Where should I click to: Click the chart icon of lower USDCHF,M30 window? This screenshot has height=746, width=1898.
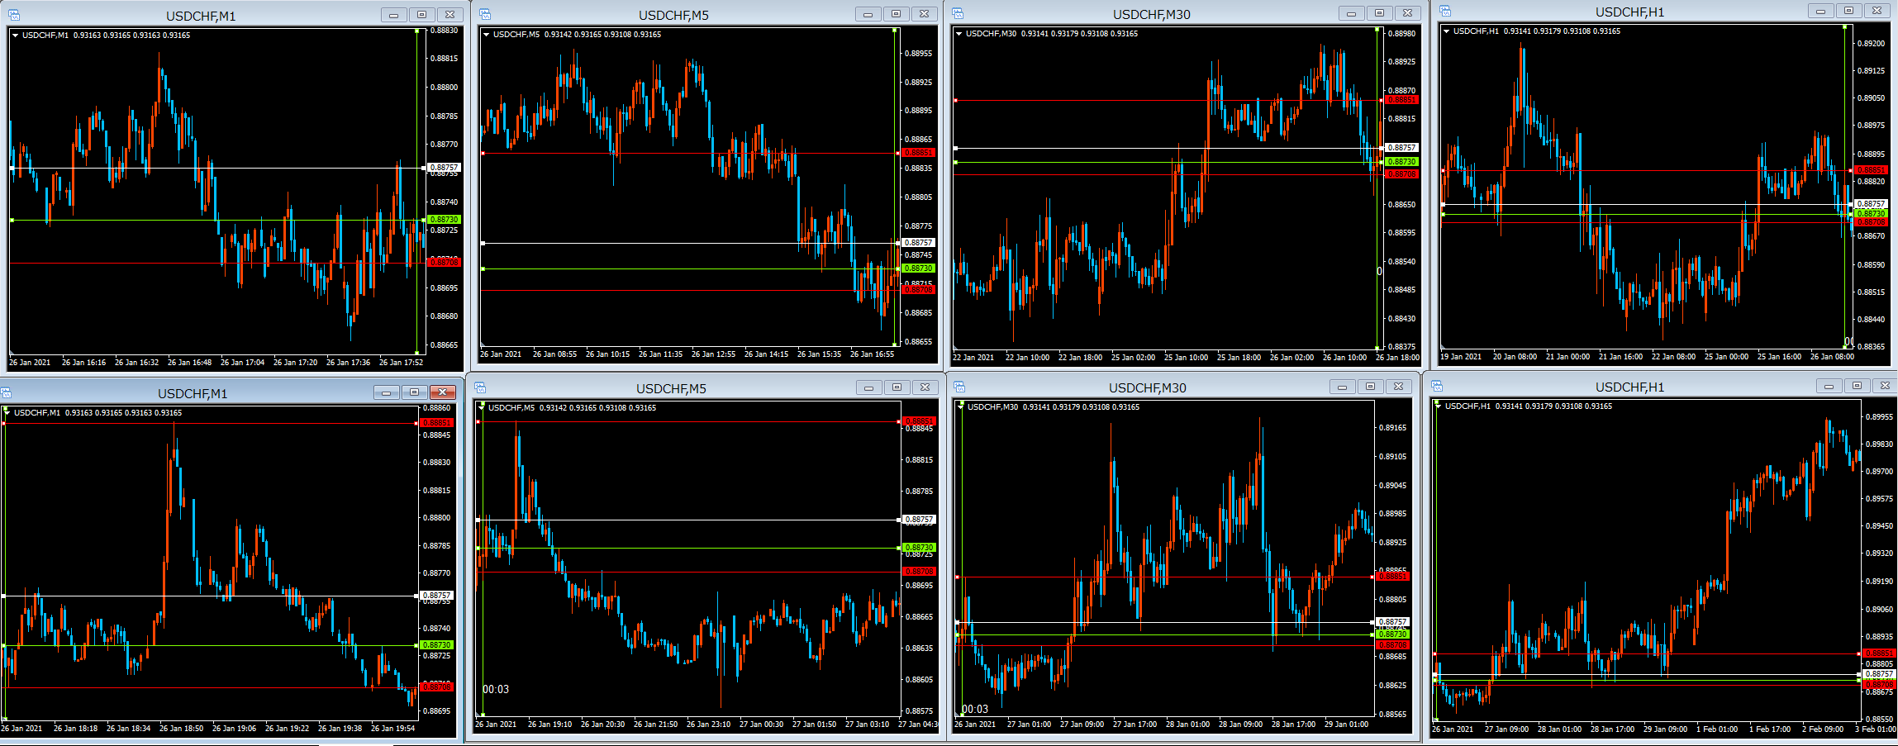coord(959,387)
